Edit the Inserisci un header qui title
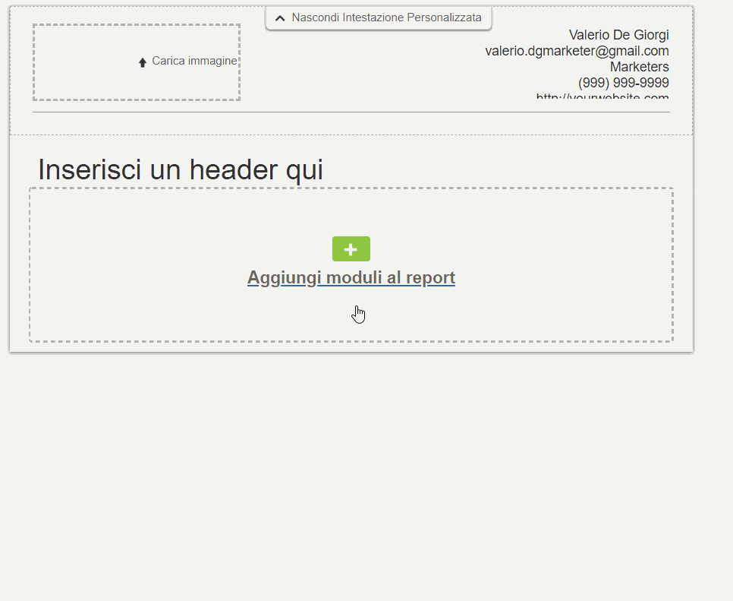The image size is (733, 601). pyautogui.click(x=180, y=169)
